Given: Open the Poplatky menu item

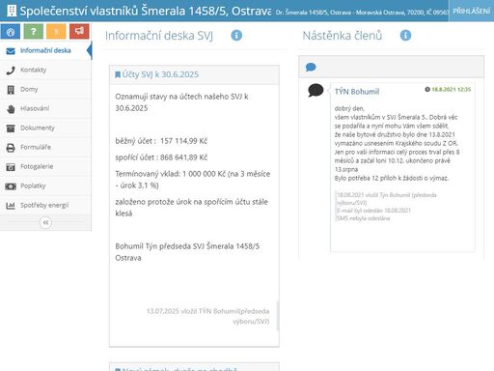Looking at the screenshot, I should click(45, 185).
